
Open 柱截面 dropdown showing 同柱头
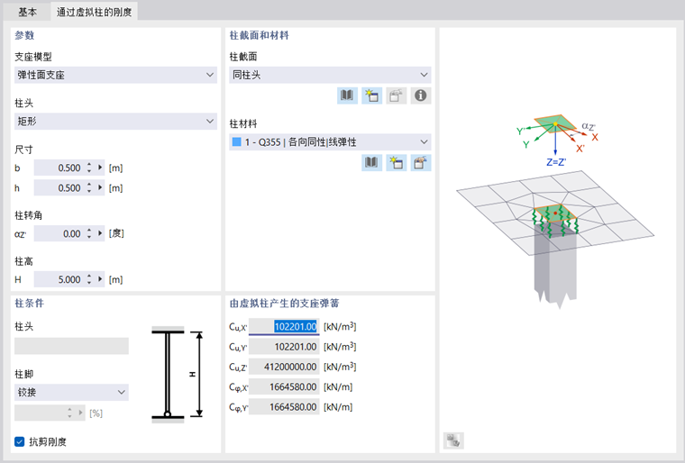pyautogui.click(x=330, y=75)
